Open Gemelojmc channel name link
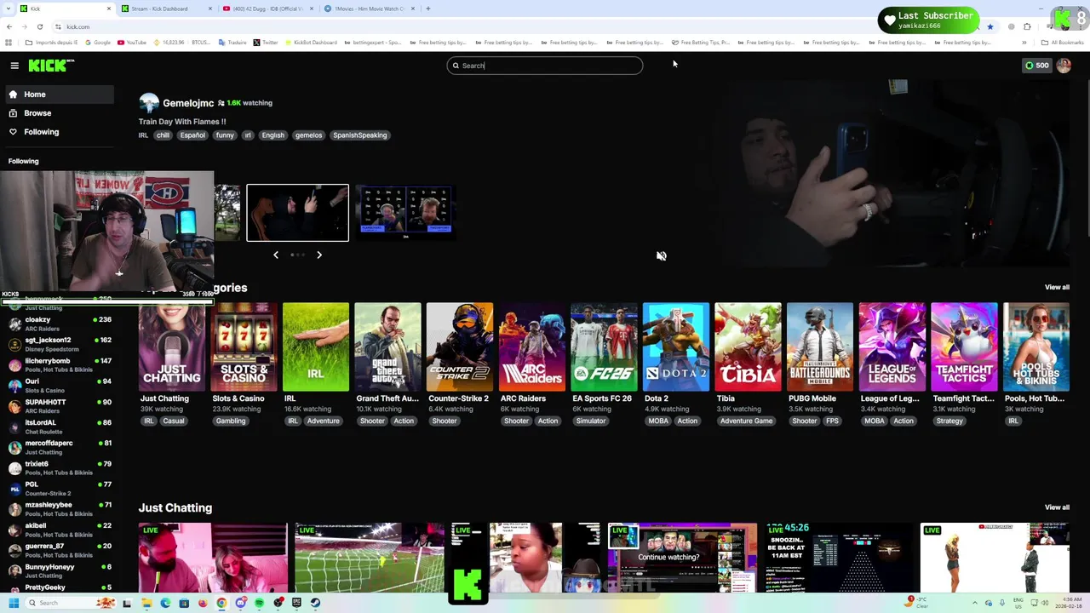1090x613 pixels. [x=188, y=103]
